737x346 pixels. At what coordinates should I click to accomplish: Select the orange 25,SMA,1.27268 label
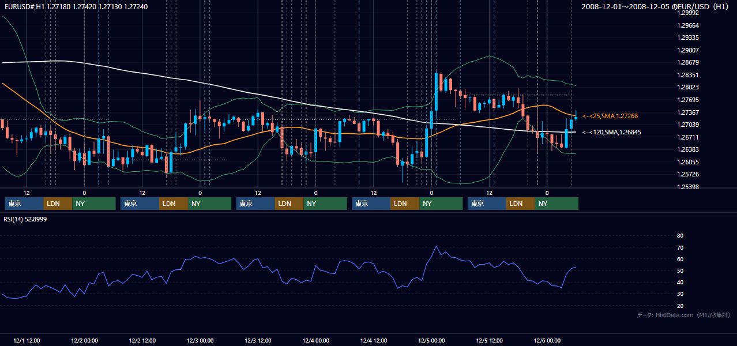click(x=610, y=116)
